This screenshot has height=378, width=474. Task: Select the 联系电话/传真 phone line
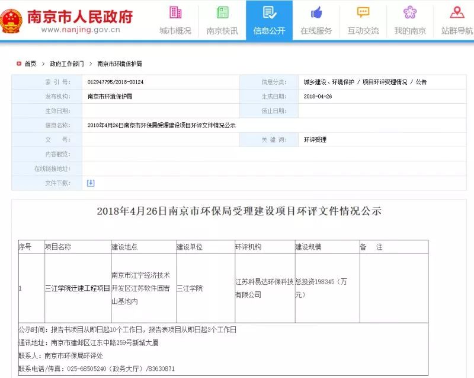click(x=97, y=369)
